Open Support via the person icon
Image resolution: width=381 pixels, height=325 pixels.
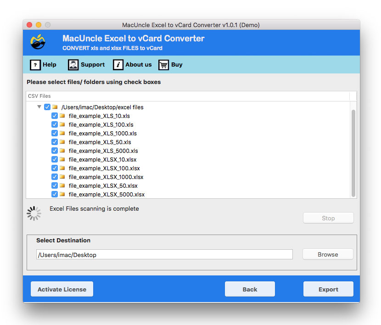(x=73, y=65)
